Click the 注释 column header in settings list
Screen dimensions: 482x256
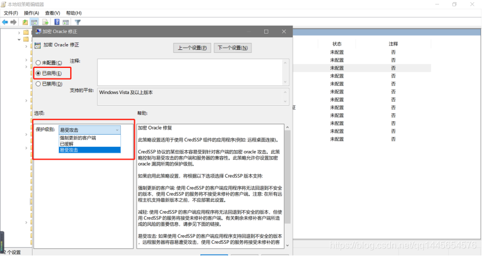click(393, 44)
